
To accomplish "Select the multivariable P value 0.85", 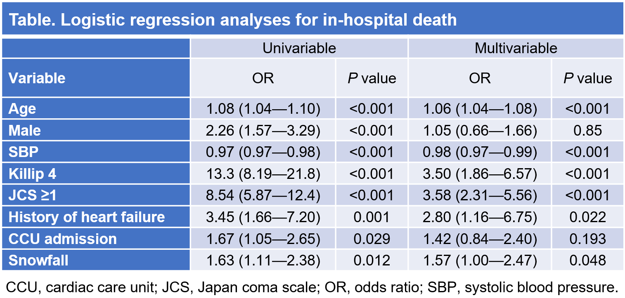I will click(587, 131).
